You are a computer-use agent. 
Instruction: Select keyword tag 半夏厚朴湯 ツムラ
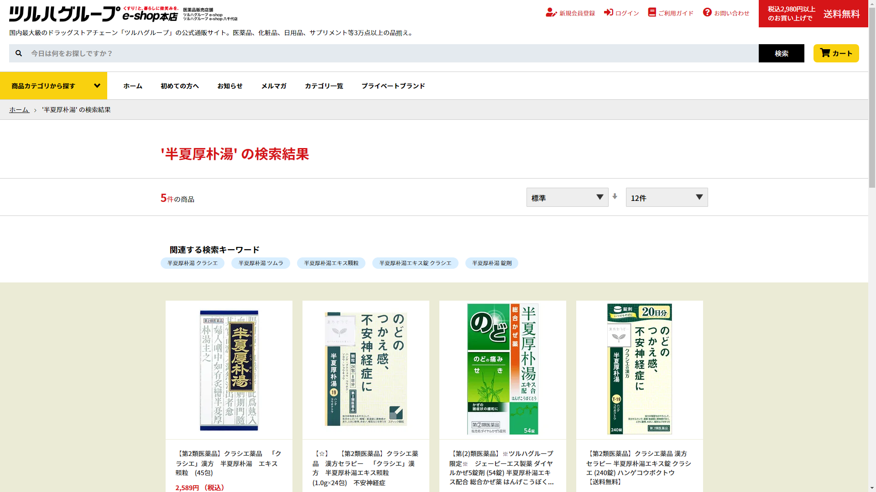tap(261, 263)
